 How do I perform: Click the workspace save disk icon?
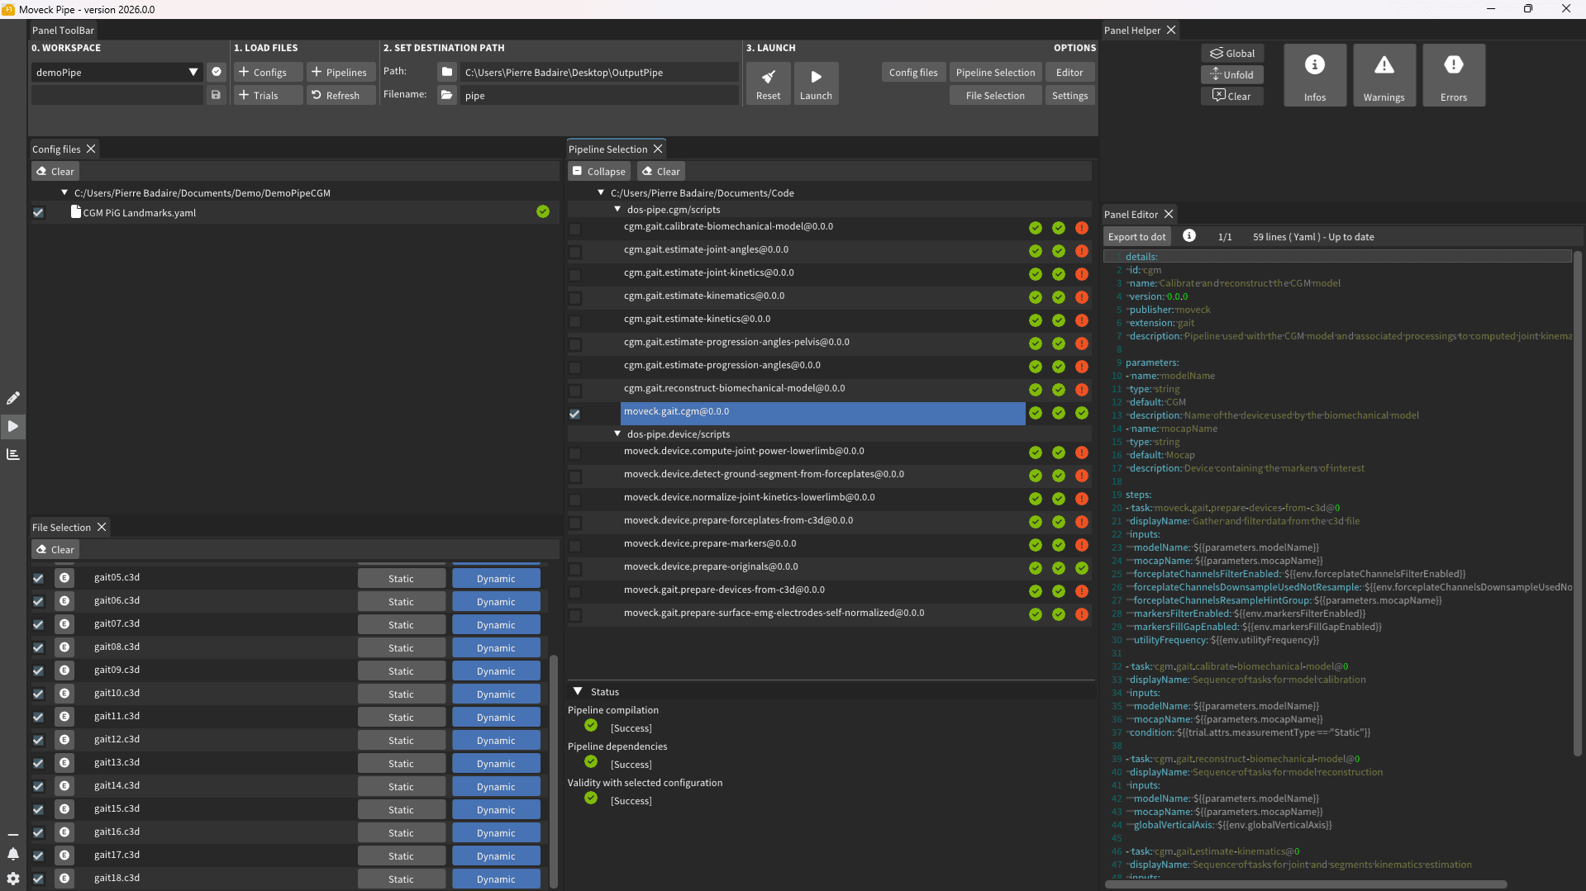point(216,95)
